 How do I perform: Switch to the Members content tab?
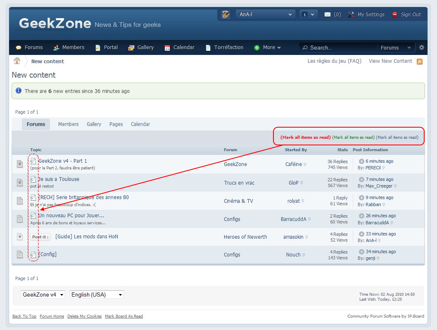coord(68,124)
